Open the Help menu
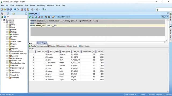172x96 pixels. coord(63,5)
